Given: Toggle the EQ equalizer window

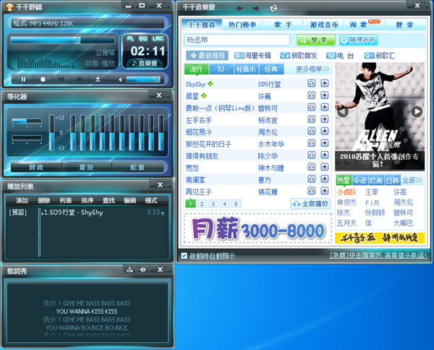Looking at the screenshot, I should pyautogui.click(x=144, y=37).
